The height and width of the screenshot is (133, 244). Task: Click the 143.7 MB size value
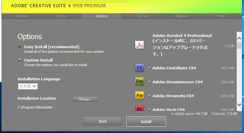coord(227,68)
